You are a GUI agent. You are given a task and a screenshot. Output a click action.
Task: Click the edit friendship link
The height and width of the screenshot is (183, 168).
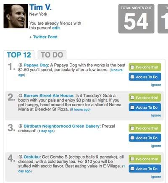pyautogui.click(x=56, y=28)
